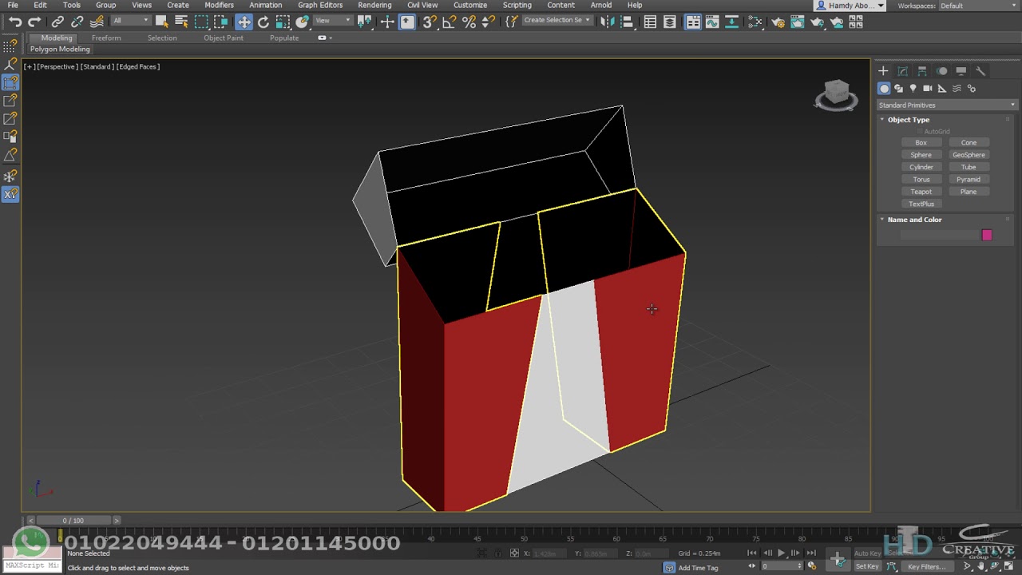Click Use Pivot Point Center icon
1022x575 pixels.
[x=365, y=22]
